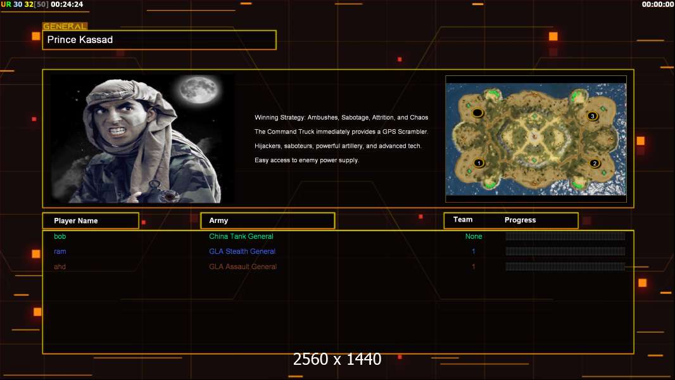This screenshot has width=675, height=380.
Task: Click bob's team value None
Action: pyautogui.click(x=474, y=236)
